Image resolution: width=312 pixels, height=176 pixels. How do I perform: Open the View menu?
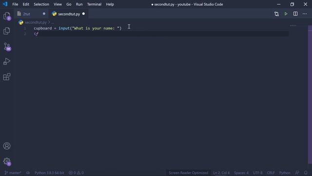click(58, 4)
